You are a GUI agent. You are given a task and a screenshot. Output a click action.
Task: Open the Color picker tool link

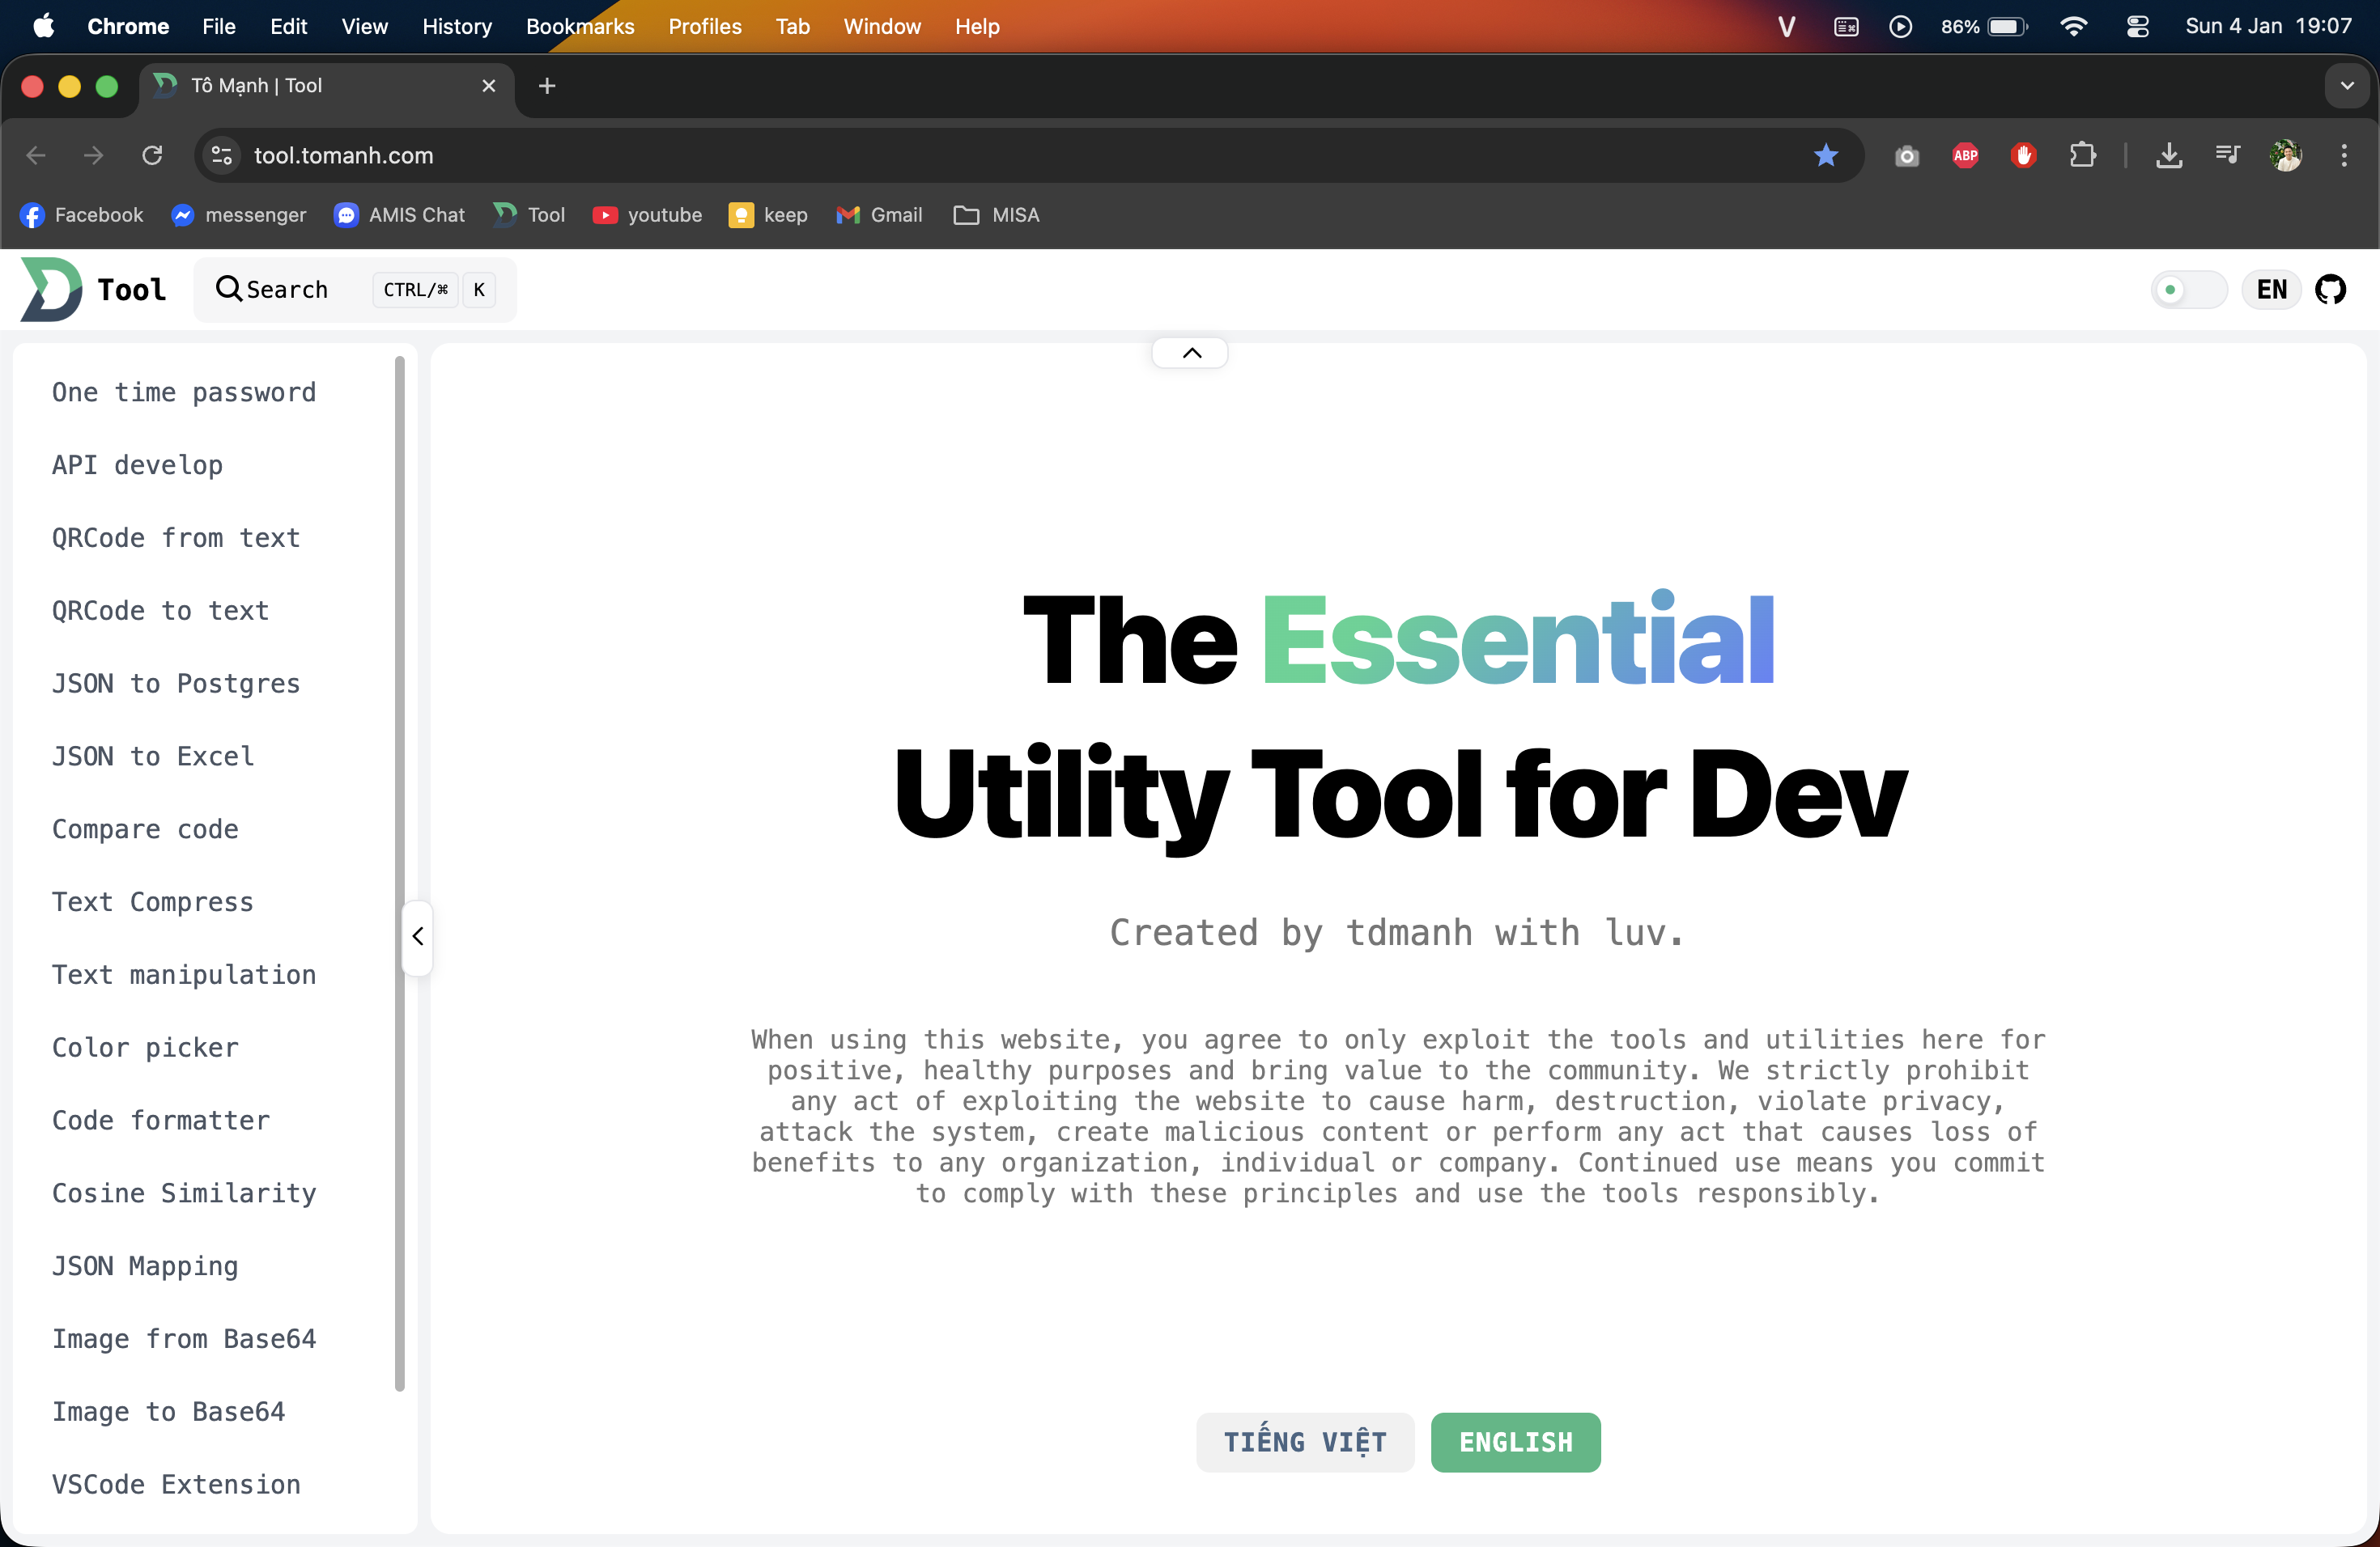click(144, 1047)
